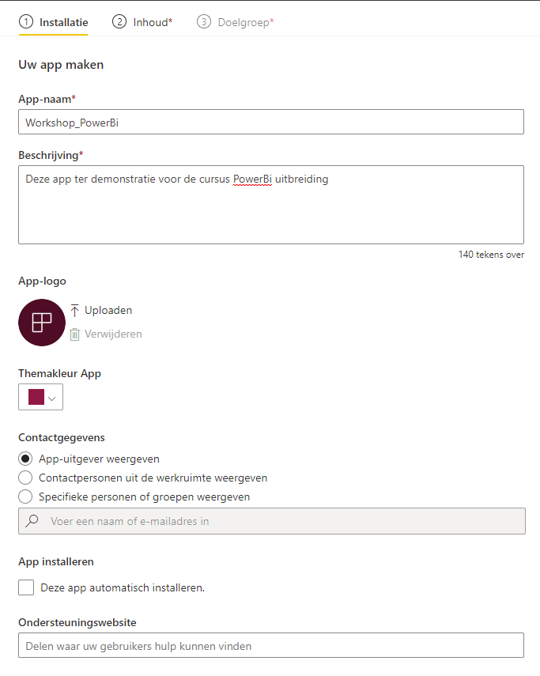The width and height of the screenshot is (540, 676).
Task: Select App-uitgever weergeven radio button
Action: [25, 459]
